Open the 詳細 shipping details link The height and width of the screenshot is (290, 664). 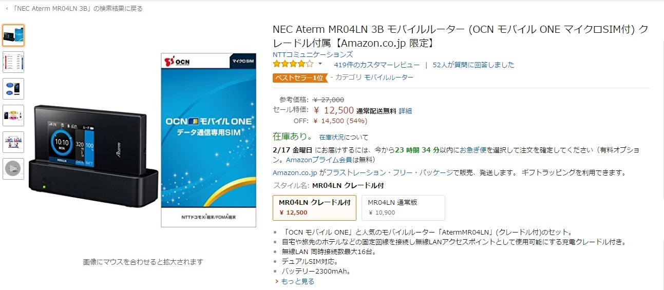405,111
